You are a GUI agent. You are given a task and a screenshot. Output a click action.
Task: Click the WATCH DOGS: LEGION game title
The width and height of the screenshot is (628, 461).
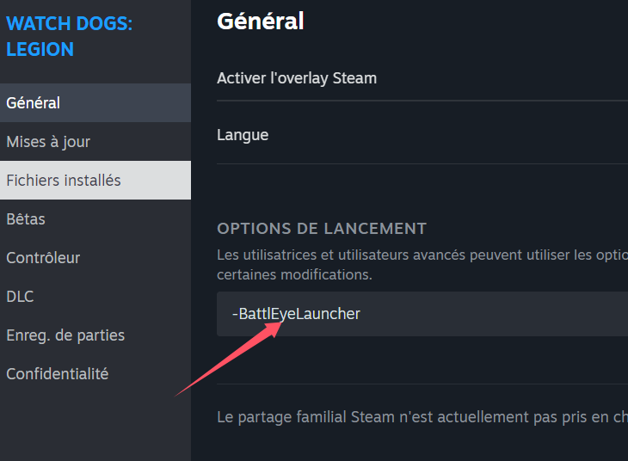69,36
